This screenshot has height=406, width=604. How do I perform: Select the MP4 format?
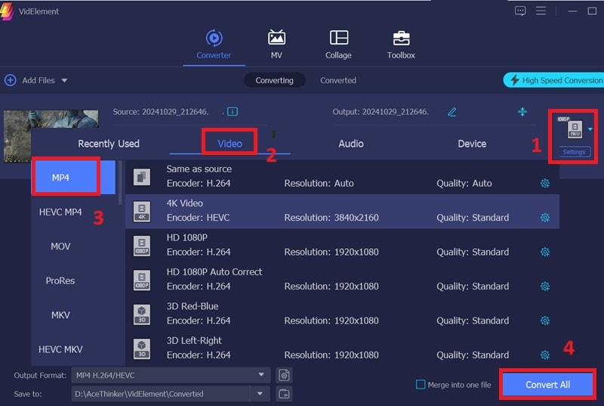[x=73, y=178]
